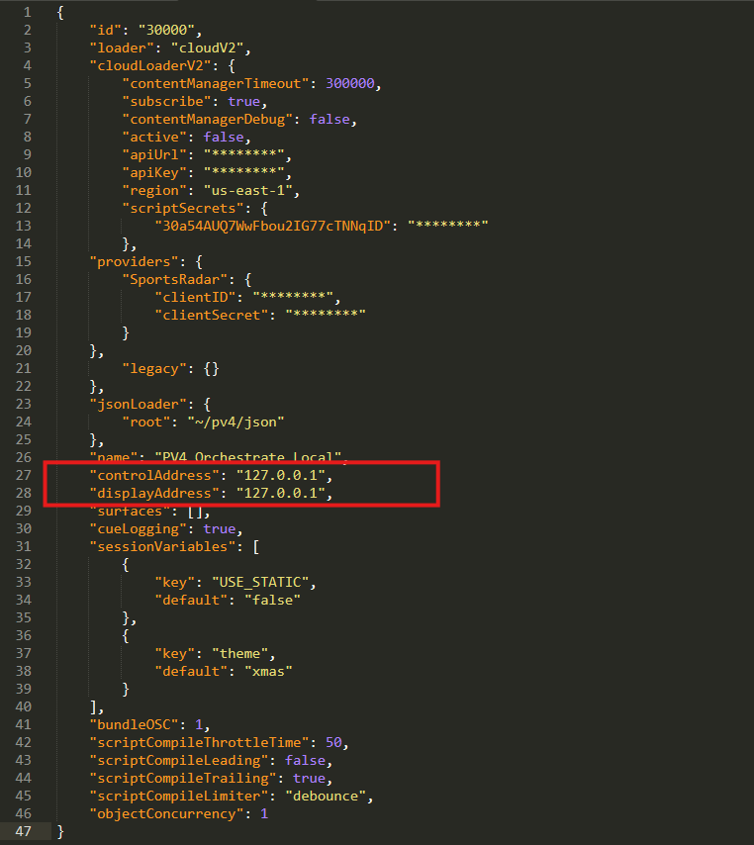This screenshot has width=754, height=845.
Task: Click the "active" key
Action: pyautogui.click(x=154, y=137)
